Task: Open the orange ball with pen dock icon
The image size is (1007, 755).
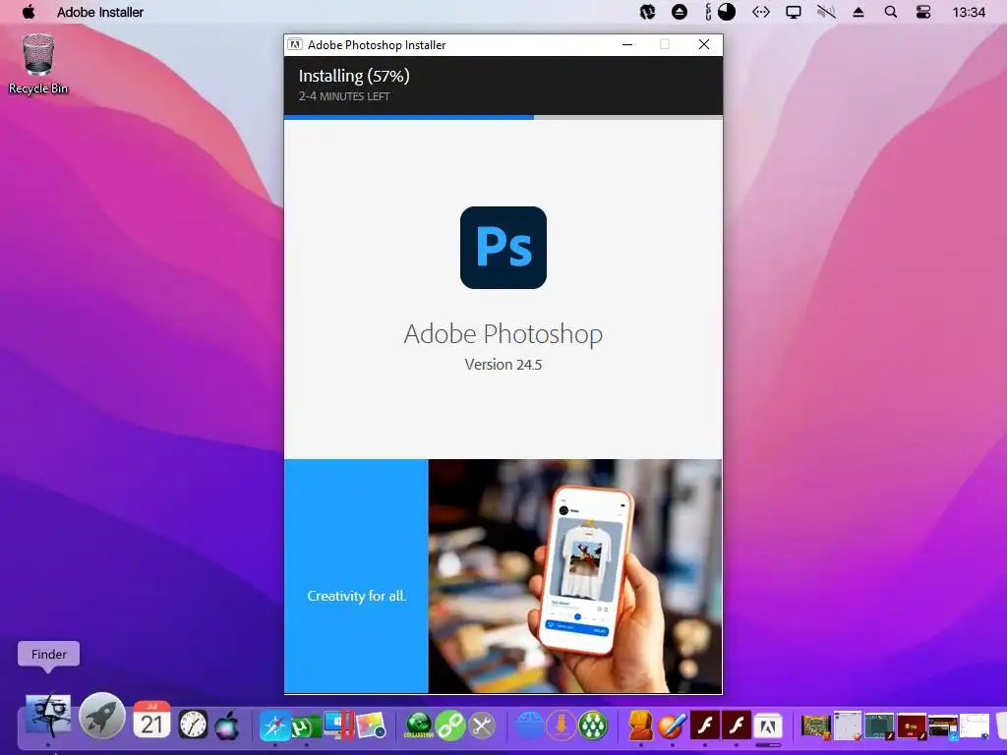Action: 673,726
